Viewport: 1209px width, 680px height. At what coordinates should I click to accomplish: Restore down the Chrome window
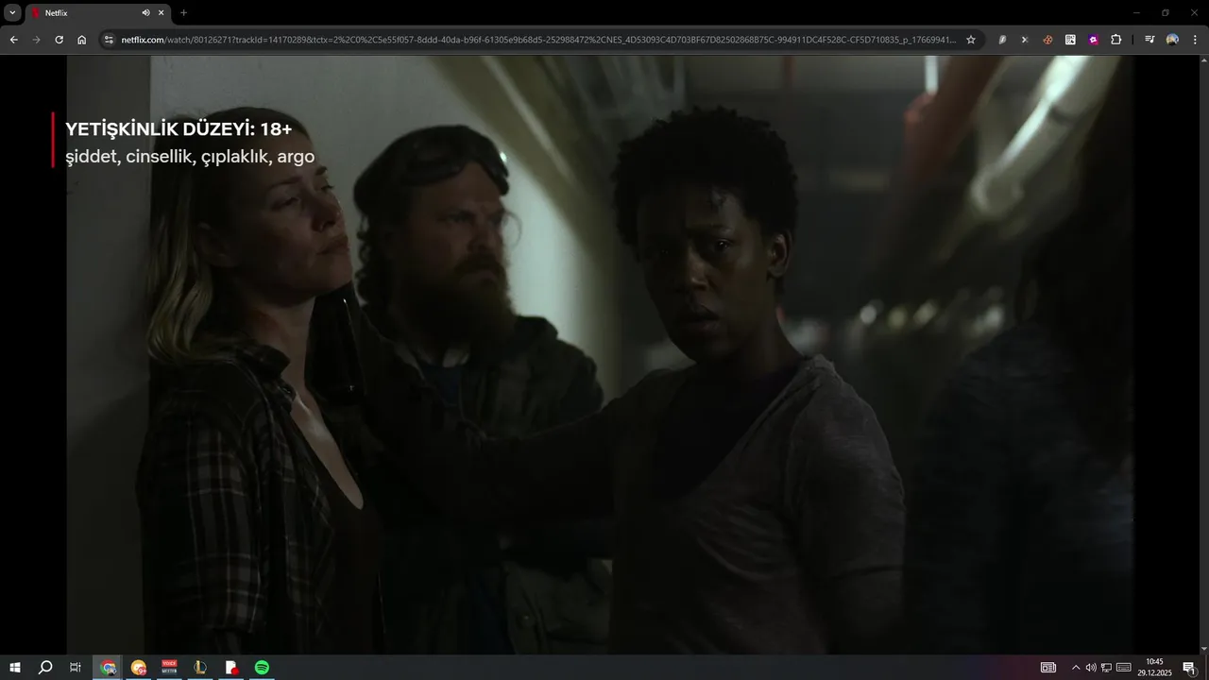pos(1166,13)
